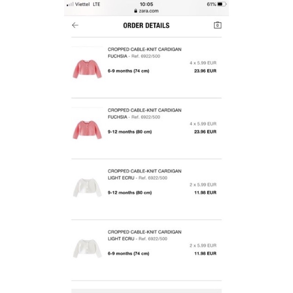293x293 pixels.
Task: Open last light ecru cardigan thumbnail
Action: (x=87, y=249)
